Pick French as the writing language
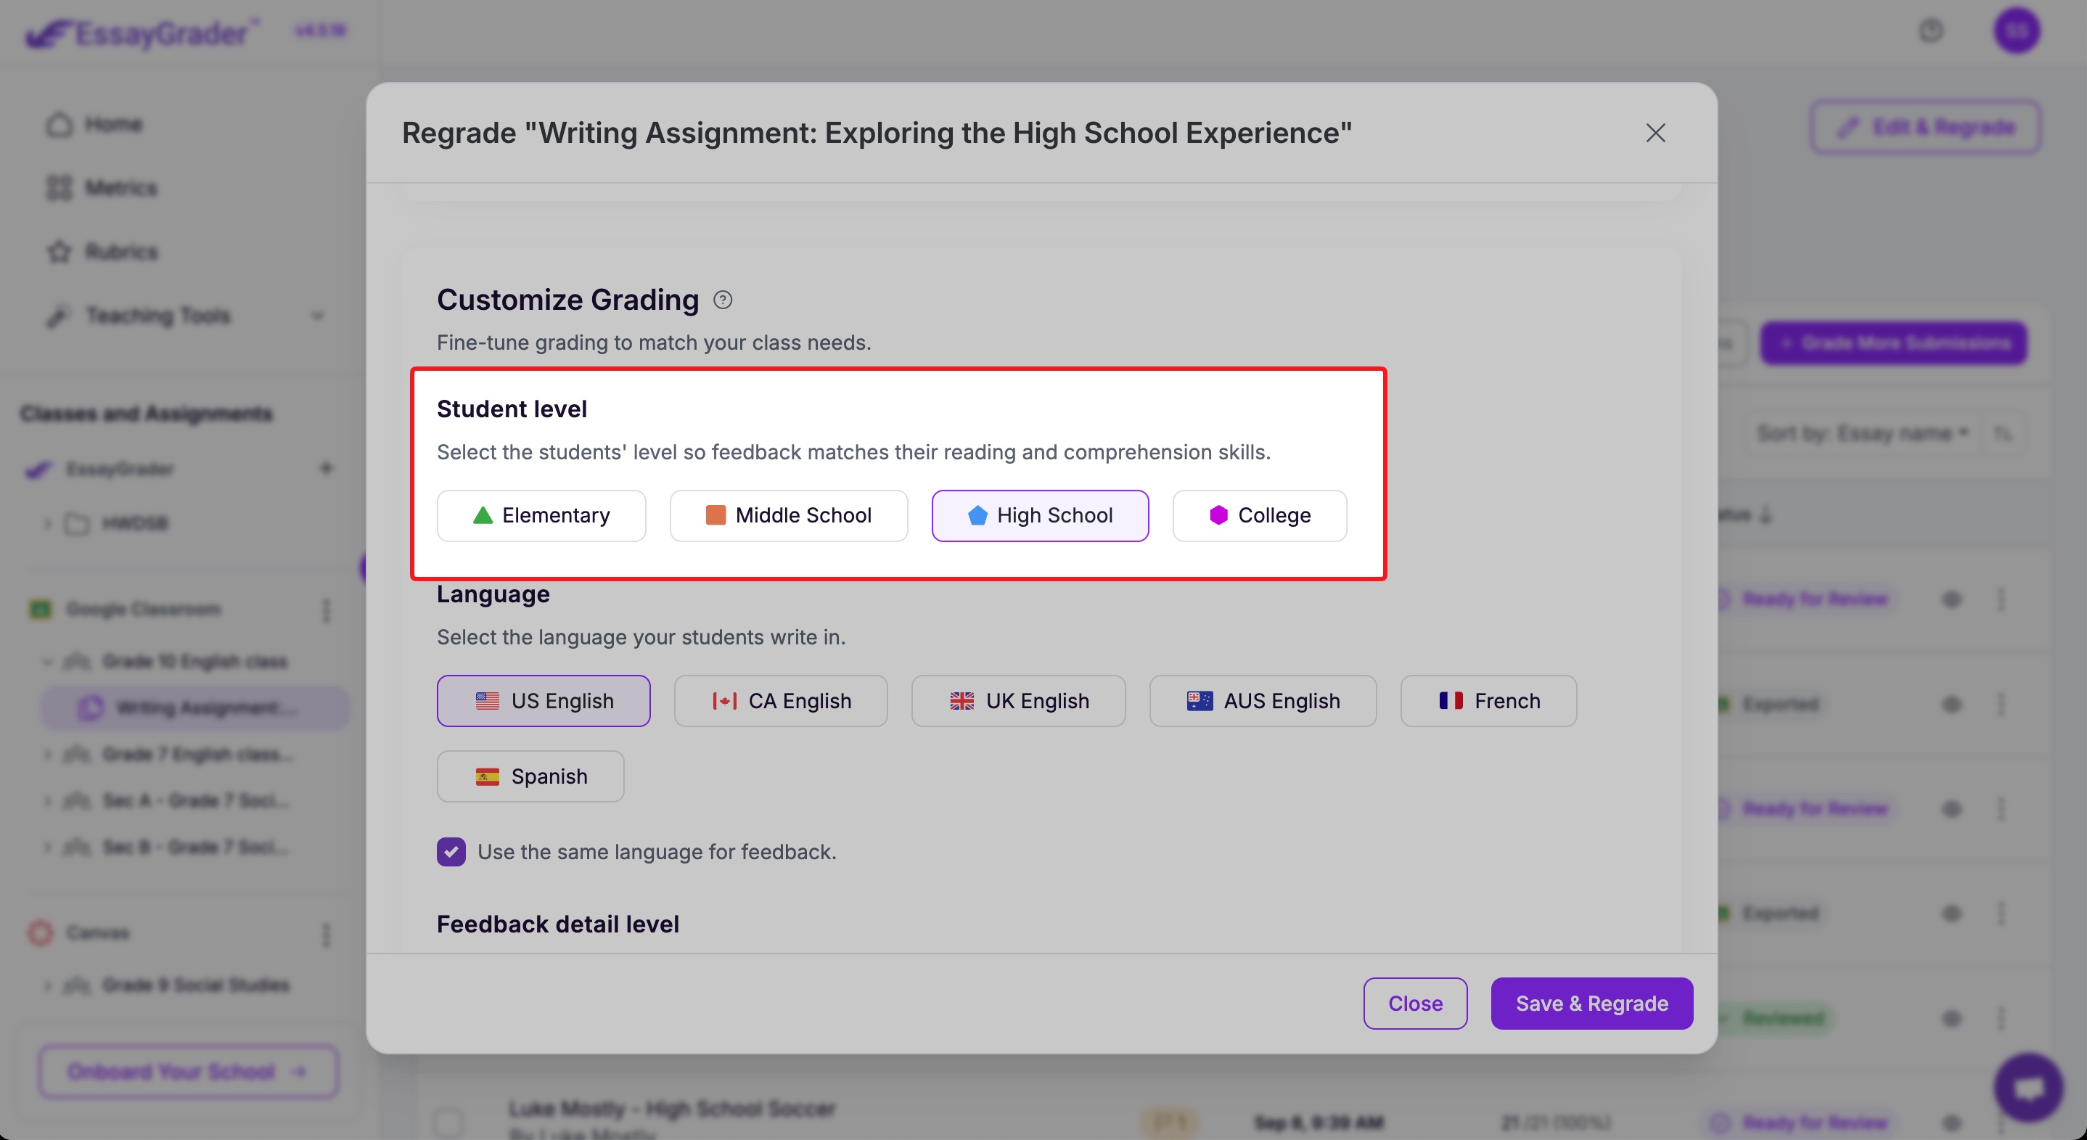The width and height of the screenshot is (2087, 1140). click(x=1488, y=701)
